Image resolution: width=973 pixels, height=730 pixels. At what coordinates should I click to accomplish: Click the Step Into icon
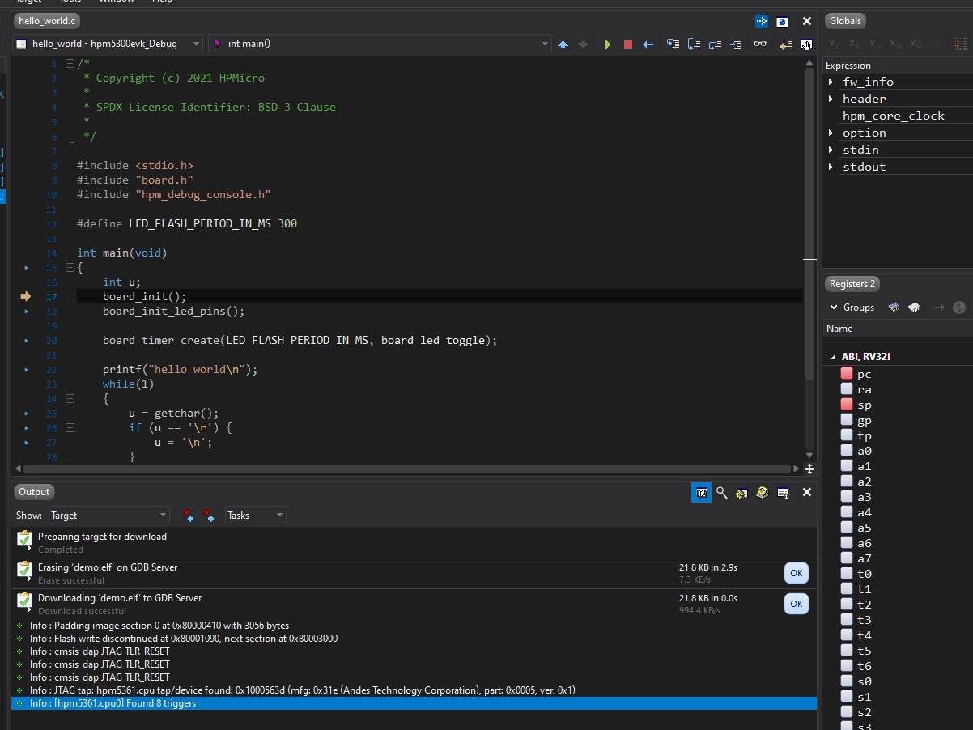coord(673,44)
